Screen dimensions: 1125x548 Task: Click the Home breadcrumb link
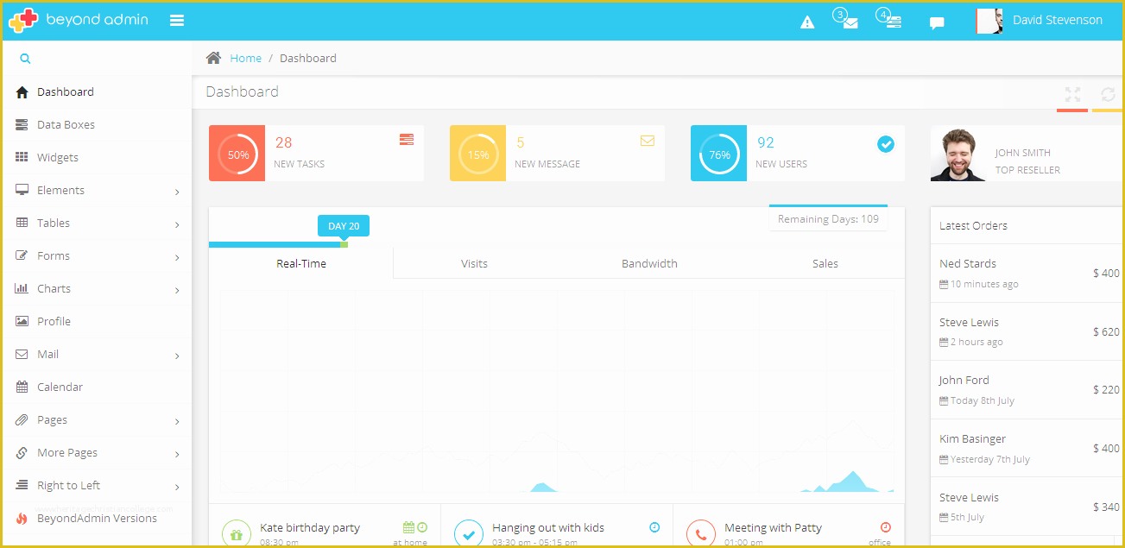245,58
